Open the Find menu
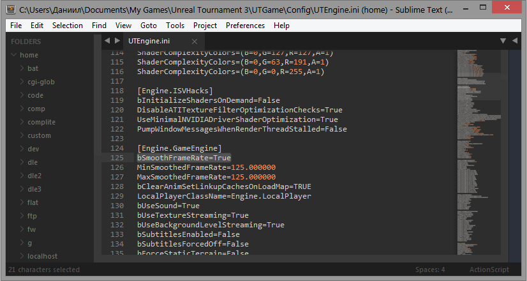527x281 pixels. pyautogui.click(x=99, y=26)
